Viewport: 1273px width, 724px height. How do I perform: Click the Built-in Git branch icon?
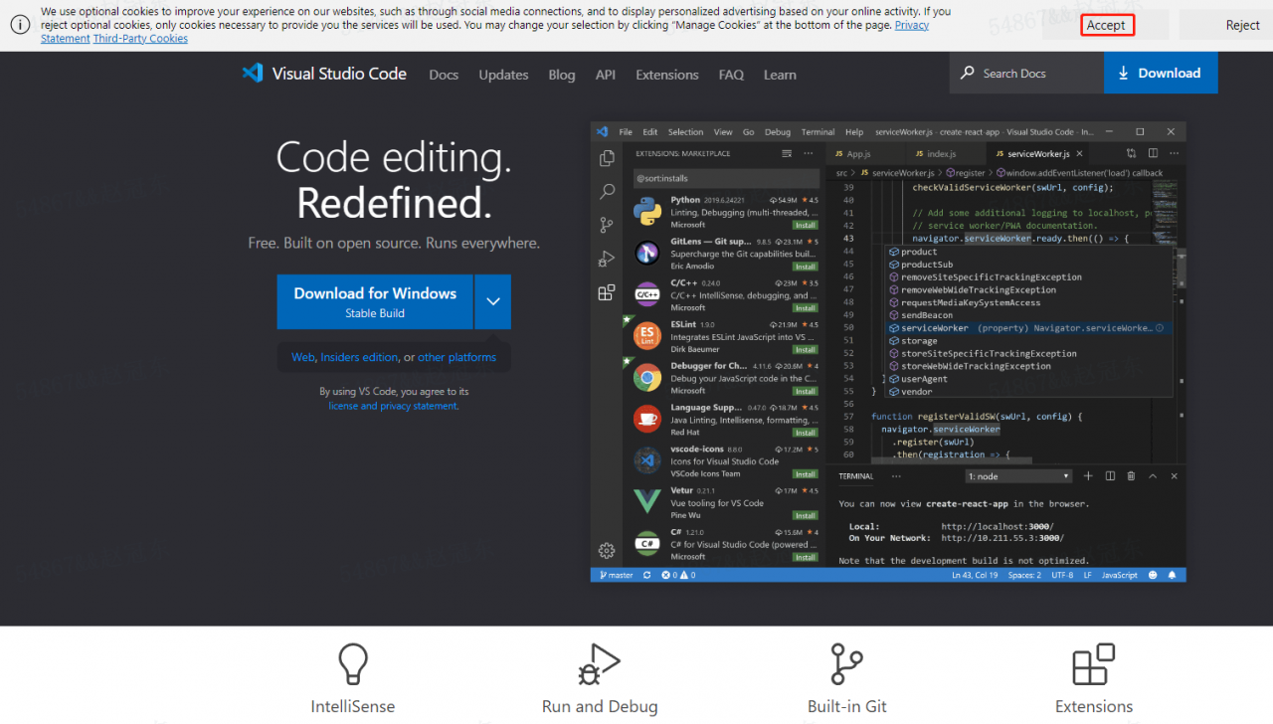coord(847,663)
